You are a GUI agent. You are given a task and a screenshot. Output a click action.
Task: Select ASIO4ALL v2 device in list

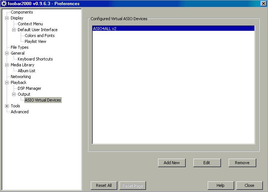[x=174, y=29]
